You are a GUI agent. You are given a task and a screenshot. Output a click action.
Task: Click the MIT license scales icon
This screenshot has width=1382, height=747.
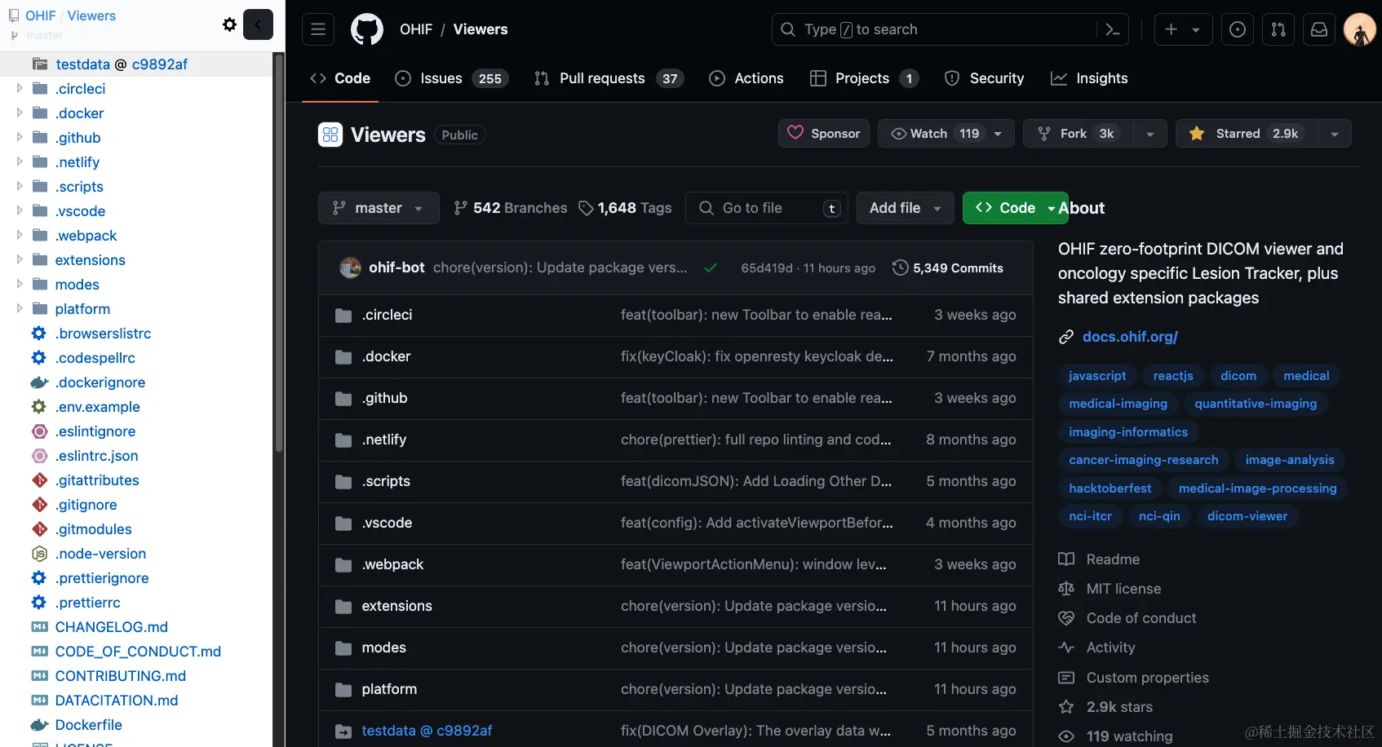click(x=1066, y=589)
